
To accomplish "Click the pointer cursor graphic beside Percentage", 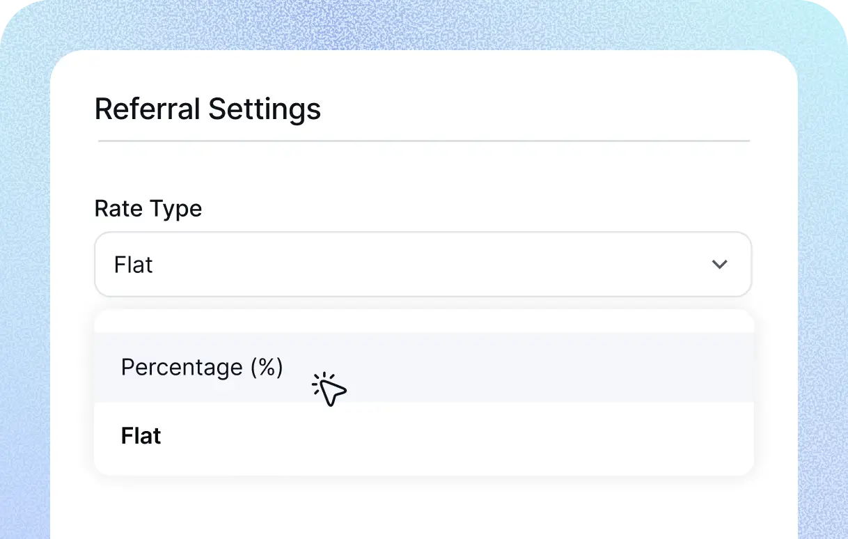I will click(330, 389).
